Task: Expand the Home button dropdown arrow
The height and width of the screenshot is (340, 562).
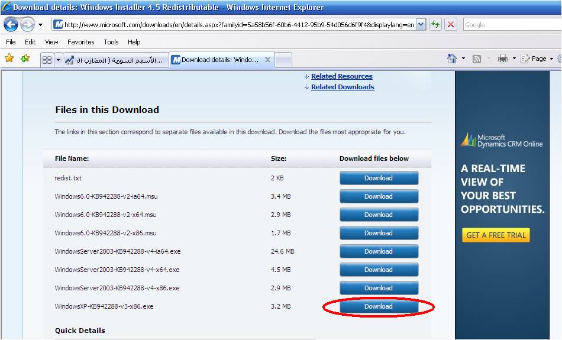Action: coord(463,59)
